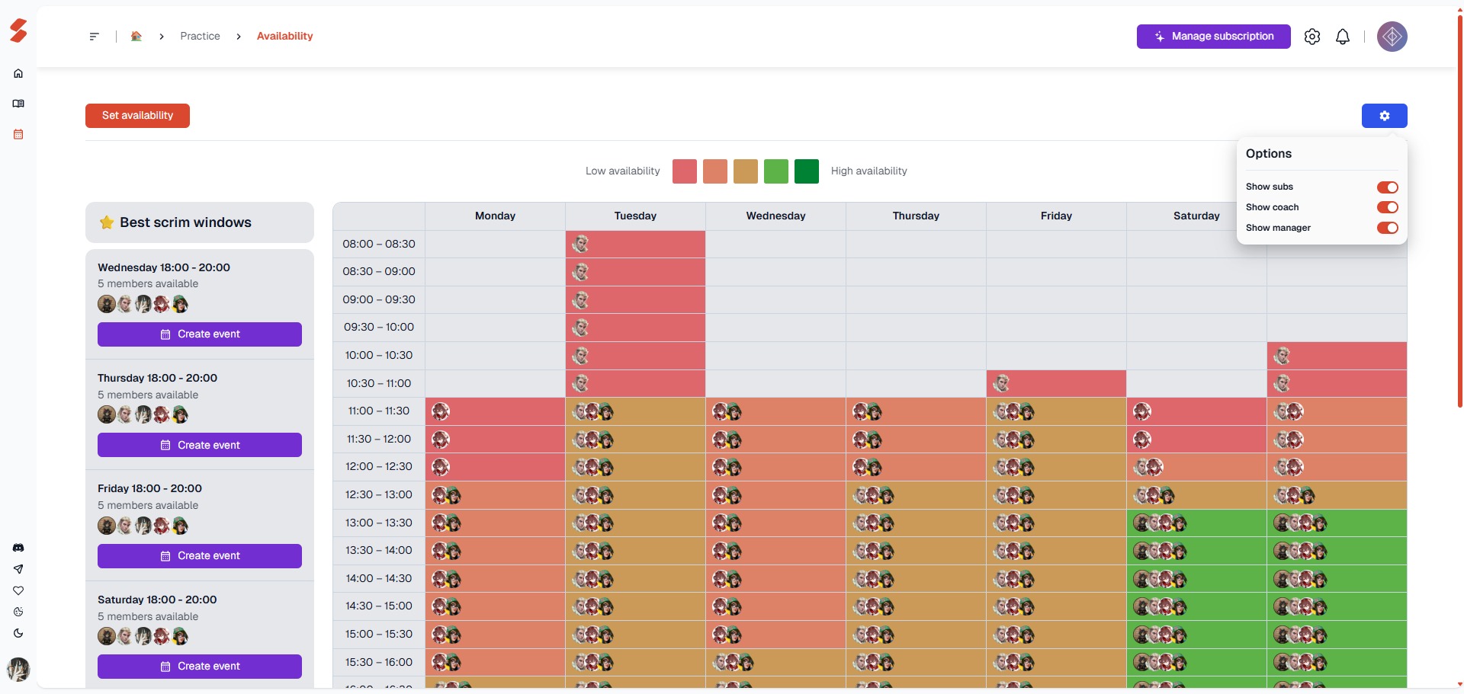Click player avatar in Friday 10:30 cell
The height and width of the screenshot is (694, 1464).
(1002, 383)
